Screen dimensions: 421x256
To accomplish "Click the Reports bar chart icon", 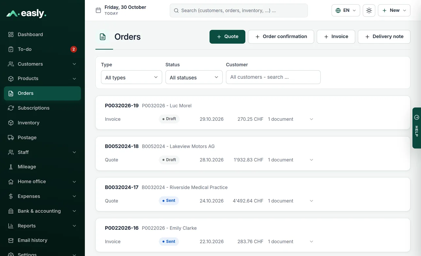I will (11, 226).
